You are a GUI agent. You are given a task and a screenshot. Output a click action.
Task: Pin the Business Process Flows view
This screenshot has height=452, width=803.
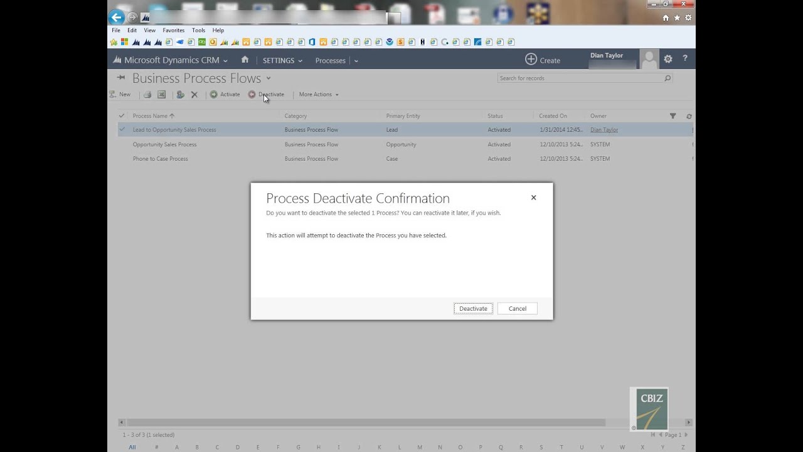click(121, 78)
